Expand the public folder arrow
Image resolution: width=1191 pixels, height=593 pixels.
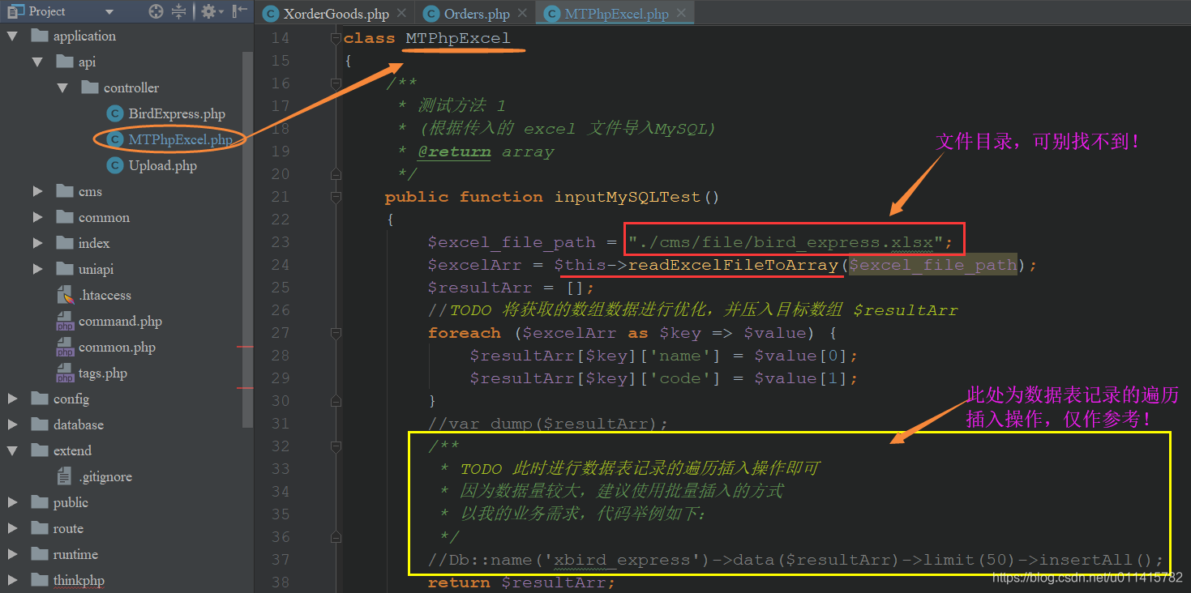pyautogui.click(x=11, y=502)
